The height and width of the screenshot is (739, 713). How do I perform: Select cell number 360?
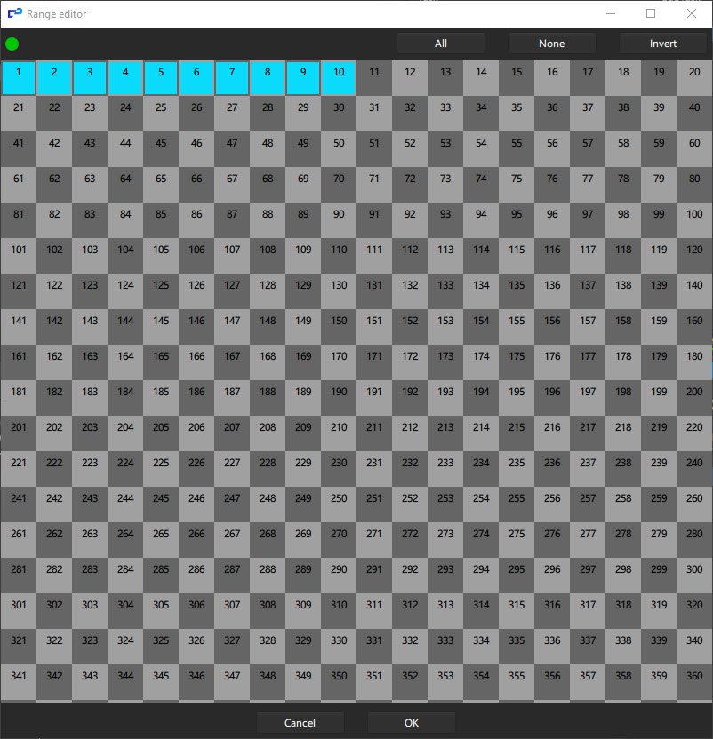(693, 676)
